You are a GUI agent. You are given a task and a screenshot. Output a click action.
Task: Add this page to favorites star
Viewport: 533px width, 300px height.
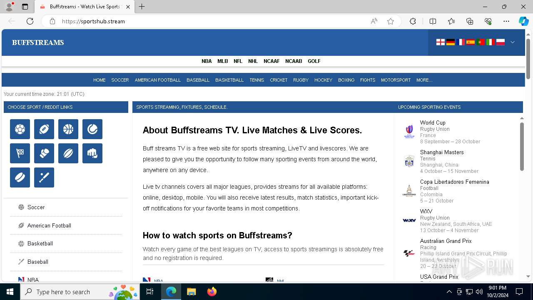391,21
